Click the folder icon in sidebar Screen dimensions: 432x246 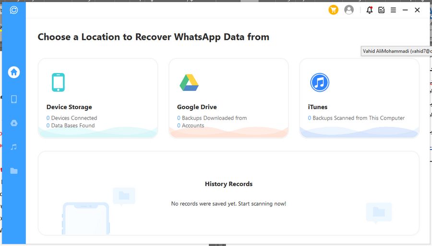coord(14,171)
